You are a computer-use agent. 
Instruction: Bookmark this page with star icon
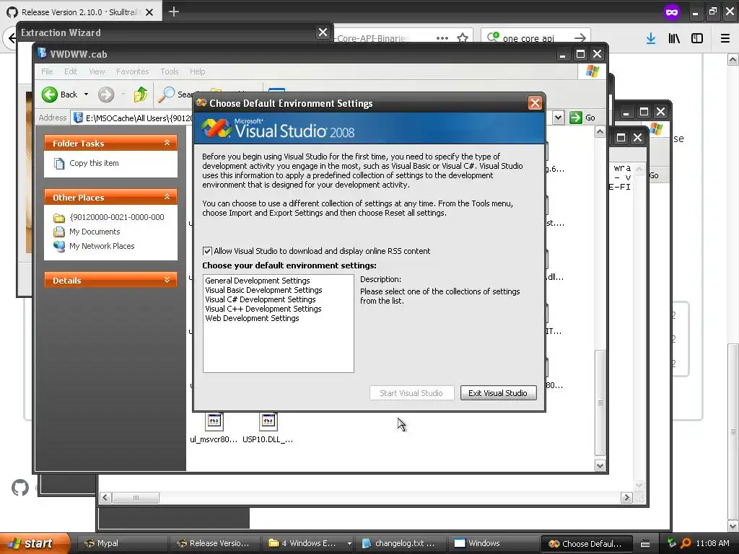463,38
